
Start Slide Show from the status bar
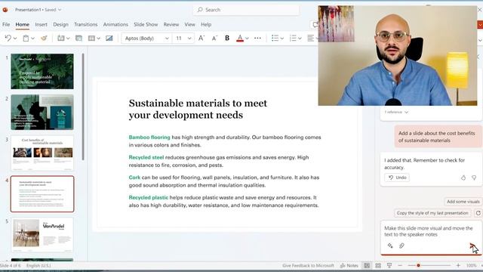coord(389,265)
